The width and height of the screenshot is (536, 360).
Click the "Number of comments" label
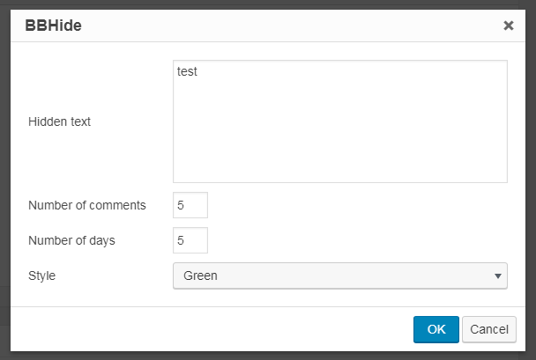tap(87, 205)
